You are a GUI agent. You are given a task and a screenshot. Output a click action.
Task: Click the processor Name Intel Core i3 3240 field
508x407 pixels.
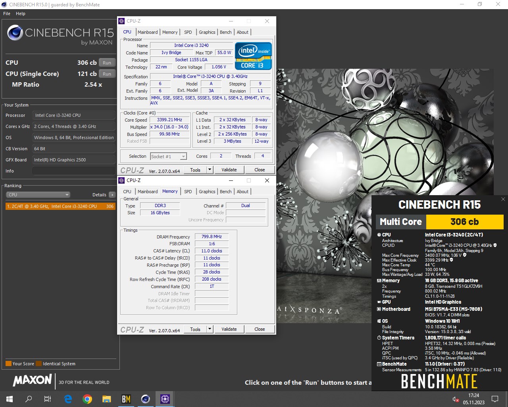[x=191, y=45]
